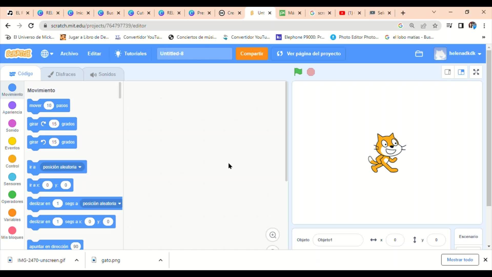Image resolution: width=492 pixels, height=277 pixels.
Task: Bookmark this page with the star
Action: coord(435,26)
